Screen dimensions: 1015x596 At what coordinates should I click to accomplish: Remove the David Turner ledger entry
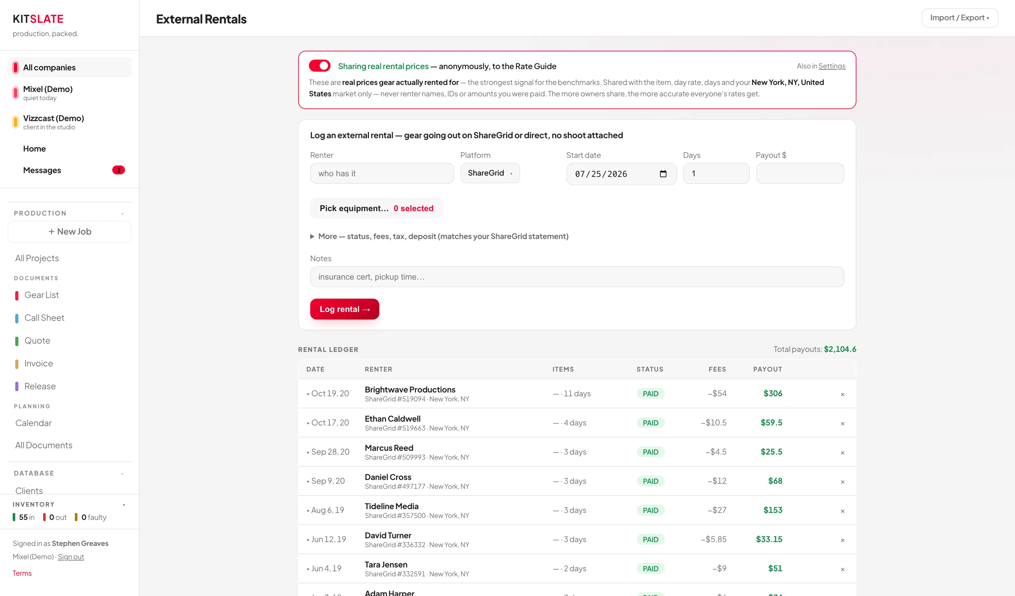(x=842, y=540)
